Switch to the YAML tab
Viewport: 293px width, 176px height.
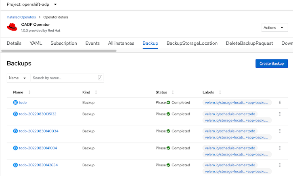[36, 43]
